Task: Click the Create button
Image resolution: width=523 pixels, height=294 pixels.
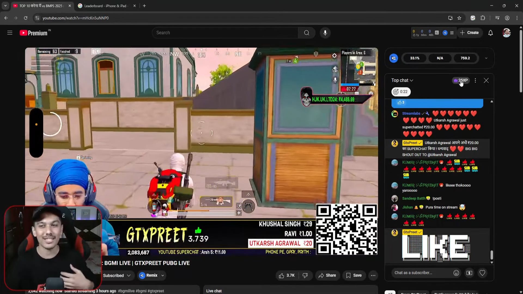Action: [x=469, y=33]
